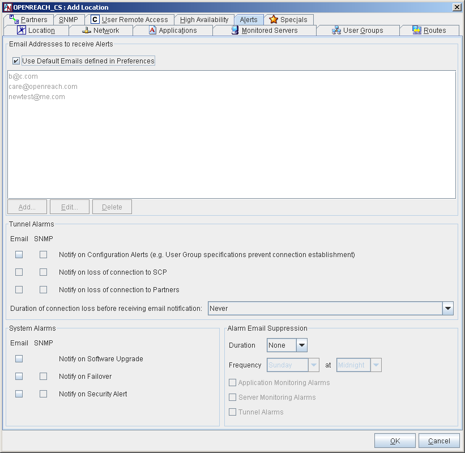Go to the Applications tab
Image resolution: width=465 pixels, height=453 pixels.
tap(173, 30)
